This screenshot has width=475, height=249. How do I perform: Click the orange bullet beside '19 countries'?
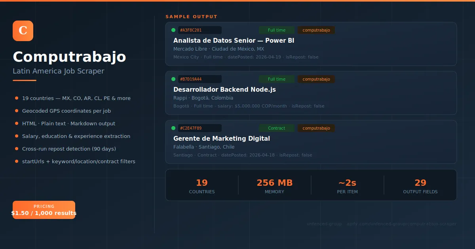(x=17, y=98)
